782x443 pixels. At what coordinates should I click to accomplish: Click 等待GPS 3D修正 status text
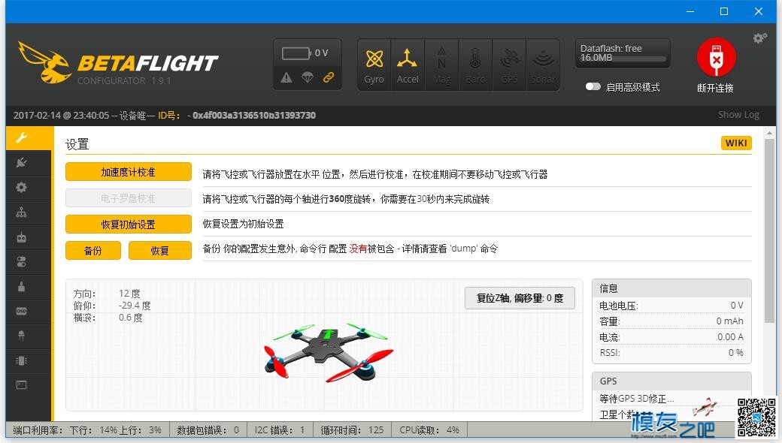click(x=636, y=399)
